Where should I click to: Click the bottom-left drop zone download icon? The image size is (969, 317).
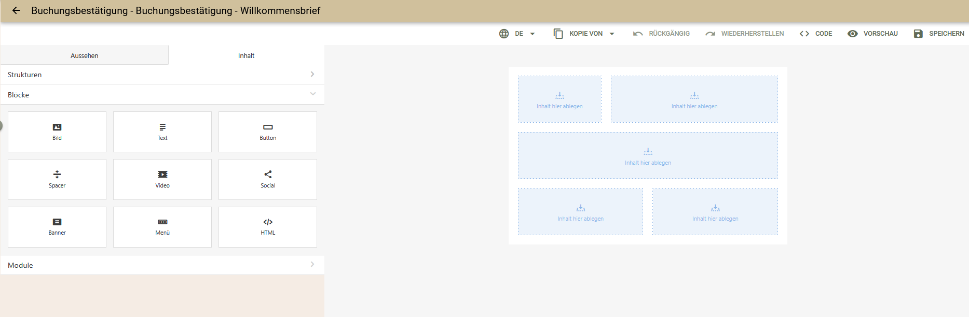point(581,208)
